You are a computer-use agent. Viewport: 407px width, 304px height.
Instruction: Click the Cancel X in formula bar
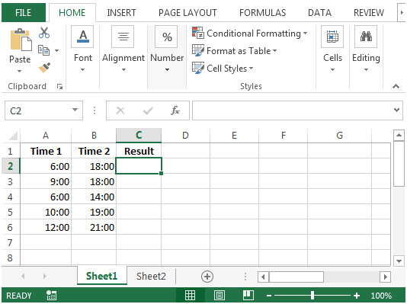click(x=120, y=110)
